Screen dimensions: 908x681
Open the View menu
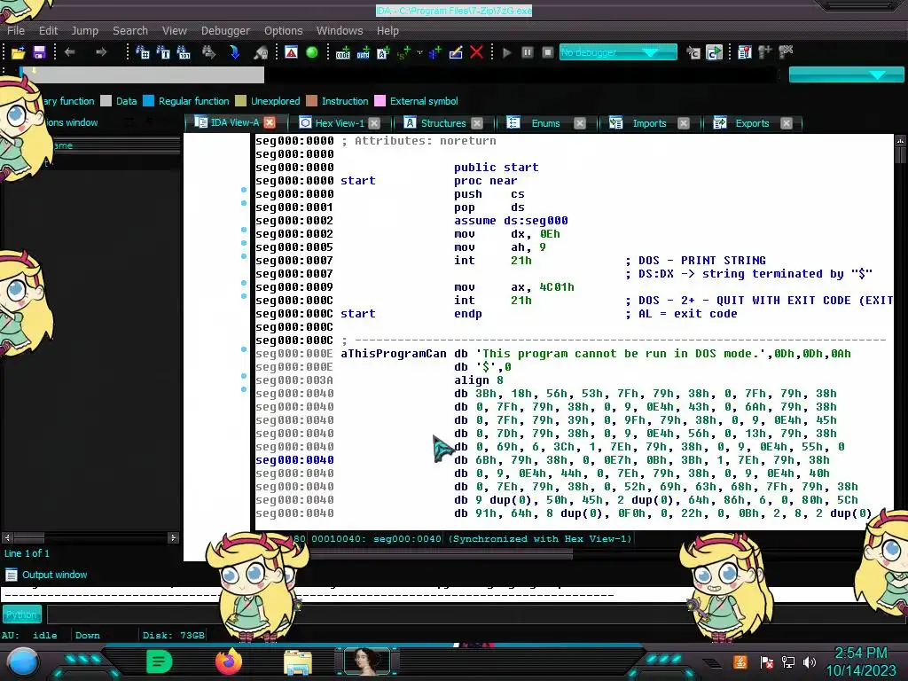pos(175,31)
